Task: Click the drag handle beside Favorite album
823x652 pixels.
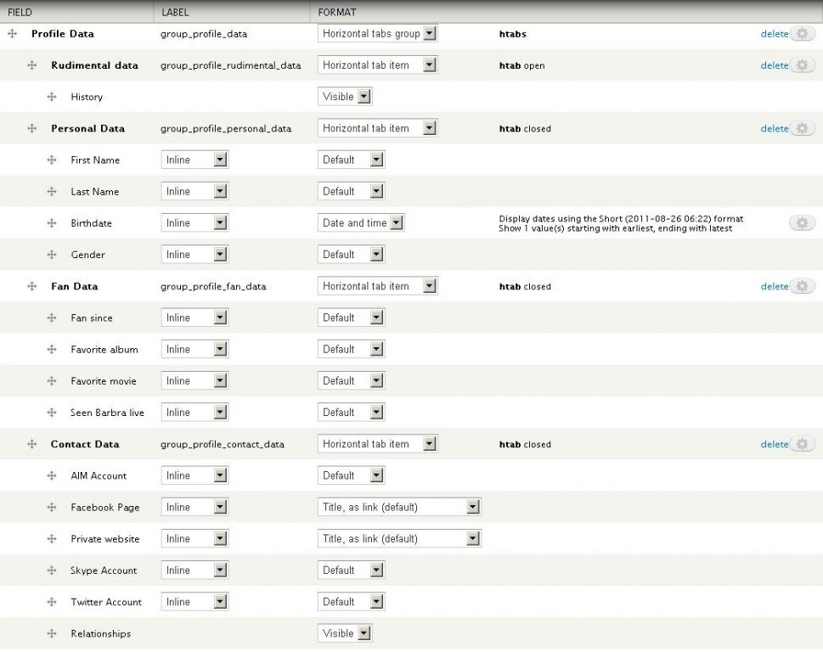Action: (52, 350)
